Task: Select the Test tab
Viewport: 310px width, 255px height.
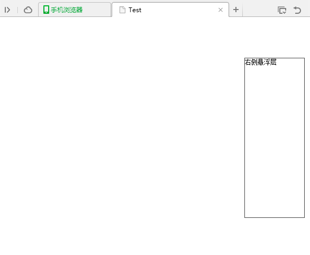Action: point(170,10)
